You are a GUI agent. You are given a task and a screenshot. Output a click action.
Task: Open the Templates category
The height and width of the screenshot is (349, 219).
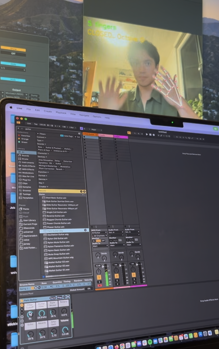[26, 198]
